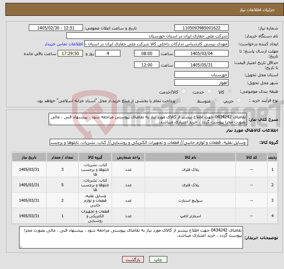Viewport: 284px width, 269px height.
Task: Click پلاک فلزی in row 1
Action: (x=190, y=169)
